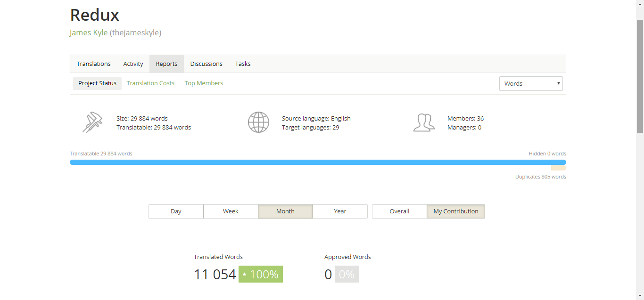Click the gray 0% approved badge
The image size is (644, 300).
pyautogui.click(x=347, y=274)
